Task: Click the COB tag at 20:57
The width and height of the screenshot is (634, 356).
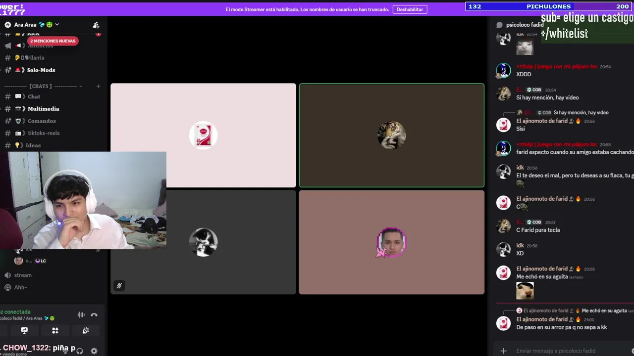Action: point(534,222)
